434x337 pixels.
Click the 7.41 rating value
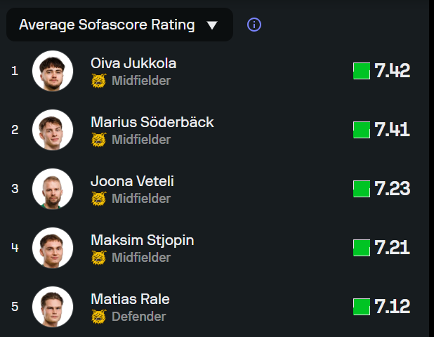[x=392, y=130]
